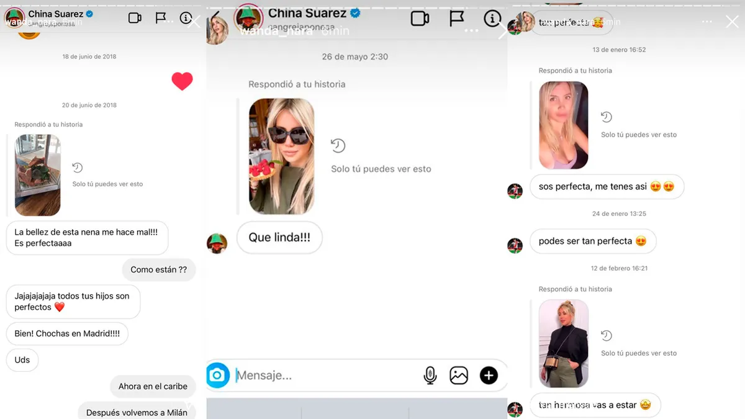Click the flag icon in left chat header

point(161,18)
